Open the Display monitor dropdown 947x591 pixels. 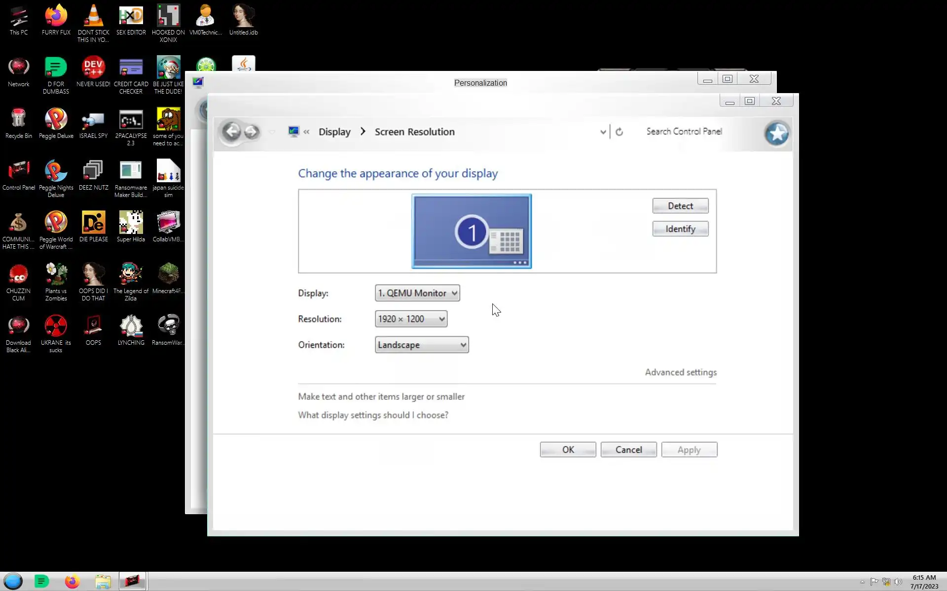tap(417, 293)
